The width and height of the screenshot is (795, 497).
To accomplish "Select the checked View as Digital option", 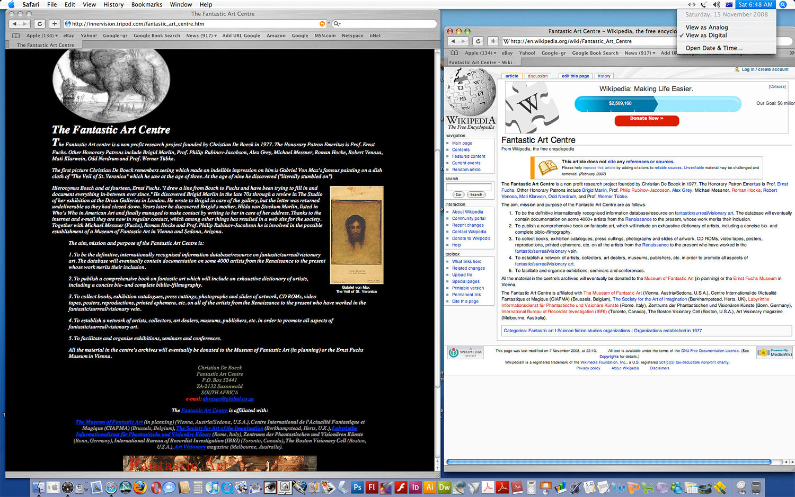I will [727, 35].
